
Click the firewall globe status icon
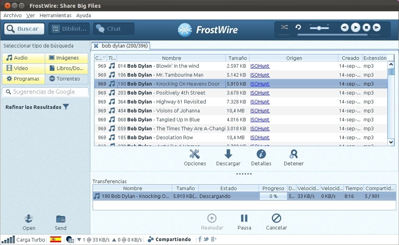(x=70, y=240)
